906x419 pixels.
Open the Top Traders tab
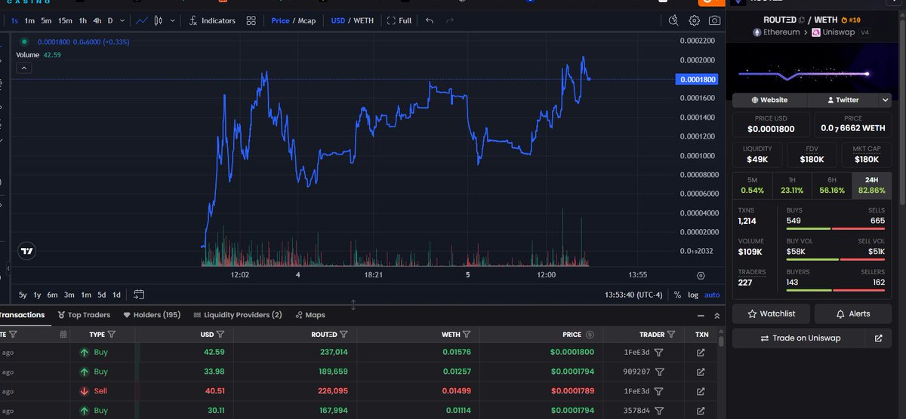(x=84, y=315)
